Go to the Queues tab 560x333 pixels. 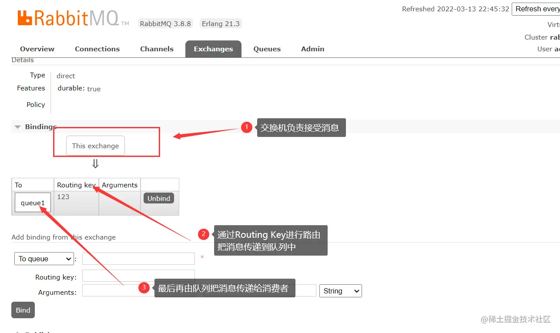(267, 49)
